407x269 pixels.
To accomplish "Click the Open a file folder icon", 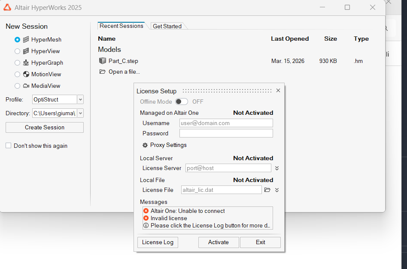I will pos(103,72).
